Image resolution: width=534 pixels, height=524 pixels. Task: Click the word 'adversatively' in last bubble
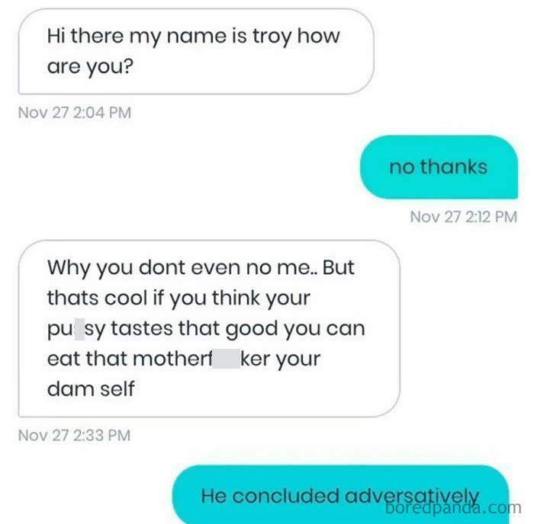pyautogui.click(x=412, y=497)
